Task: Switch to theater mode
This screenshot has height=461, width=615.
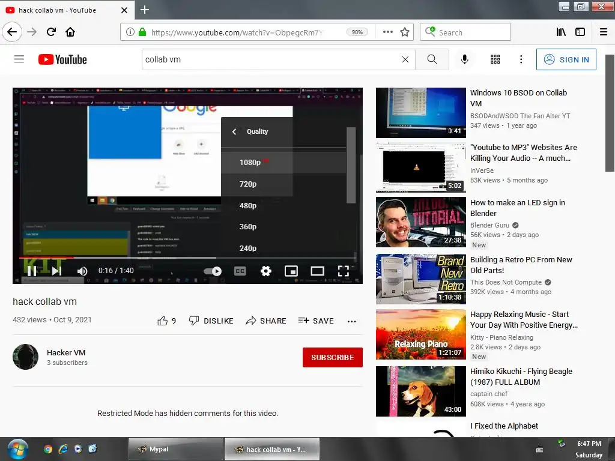Action: [317, 271]
